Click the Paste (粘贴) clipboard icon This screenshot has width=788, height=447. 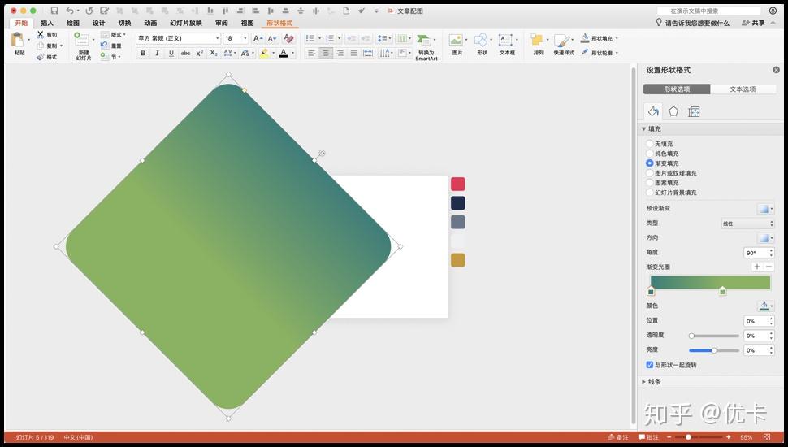tap(18, 40)
